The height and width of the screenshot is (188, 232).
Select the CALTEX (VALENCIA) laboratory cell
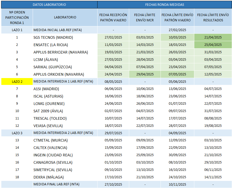[x=65, y=148]
